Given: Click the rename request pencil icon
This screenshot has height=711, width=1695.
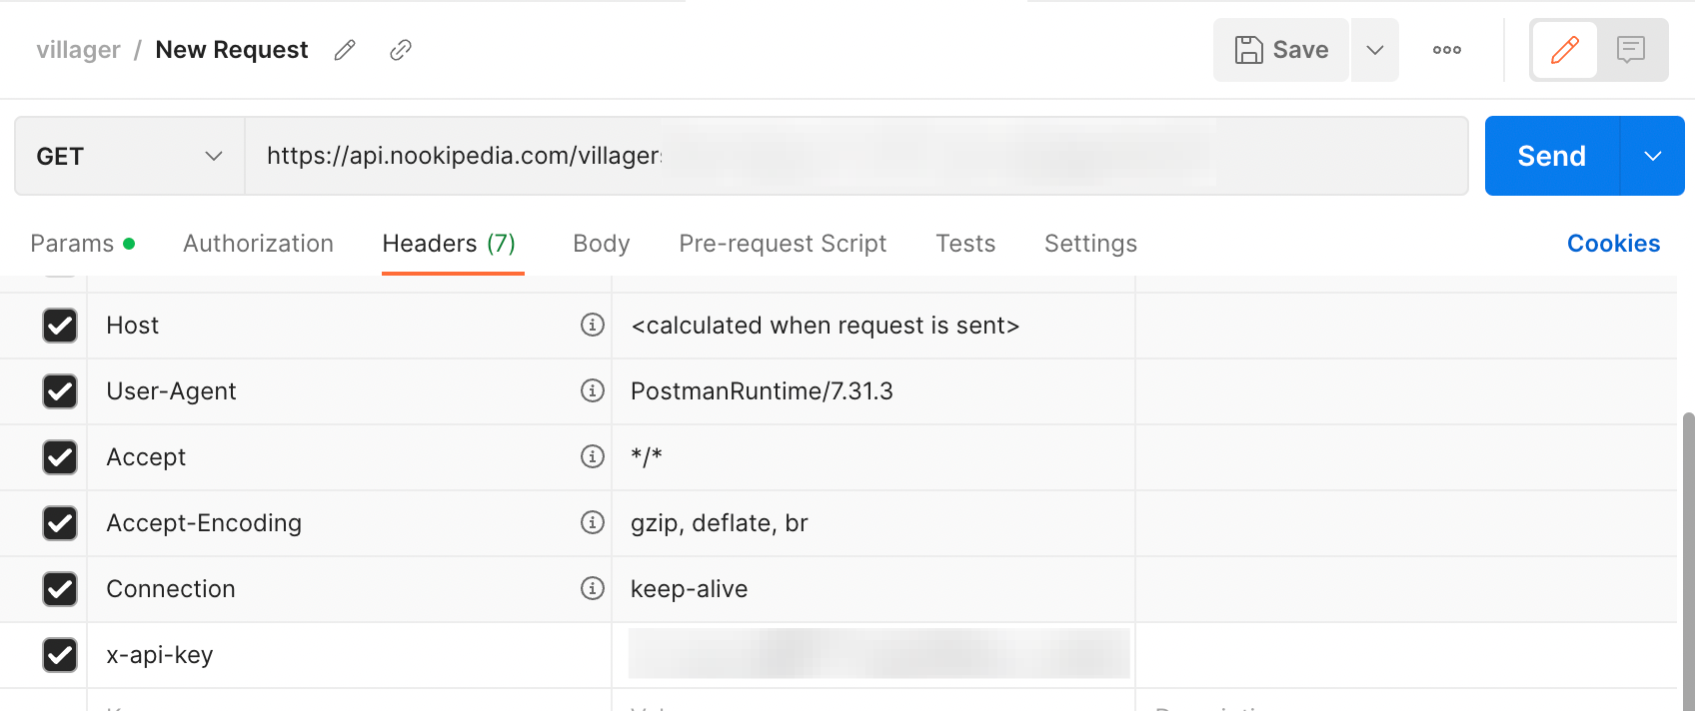Looking at the screenshot, I should pyautogui.click(x=345, y=50).
